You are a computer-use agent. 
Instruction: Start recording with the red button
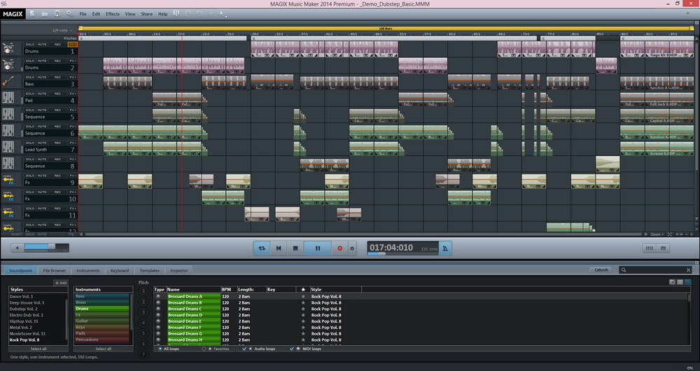[339, 248]
